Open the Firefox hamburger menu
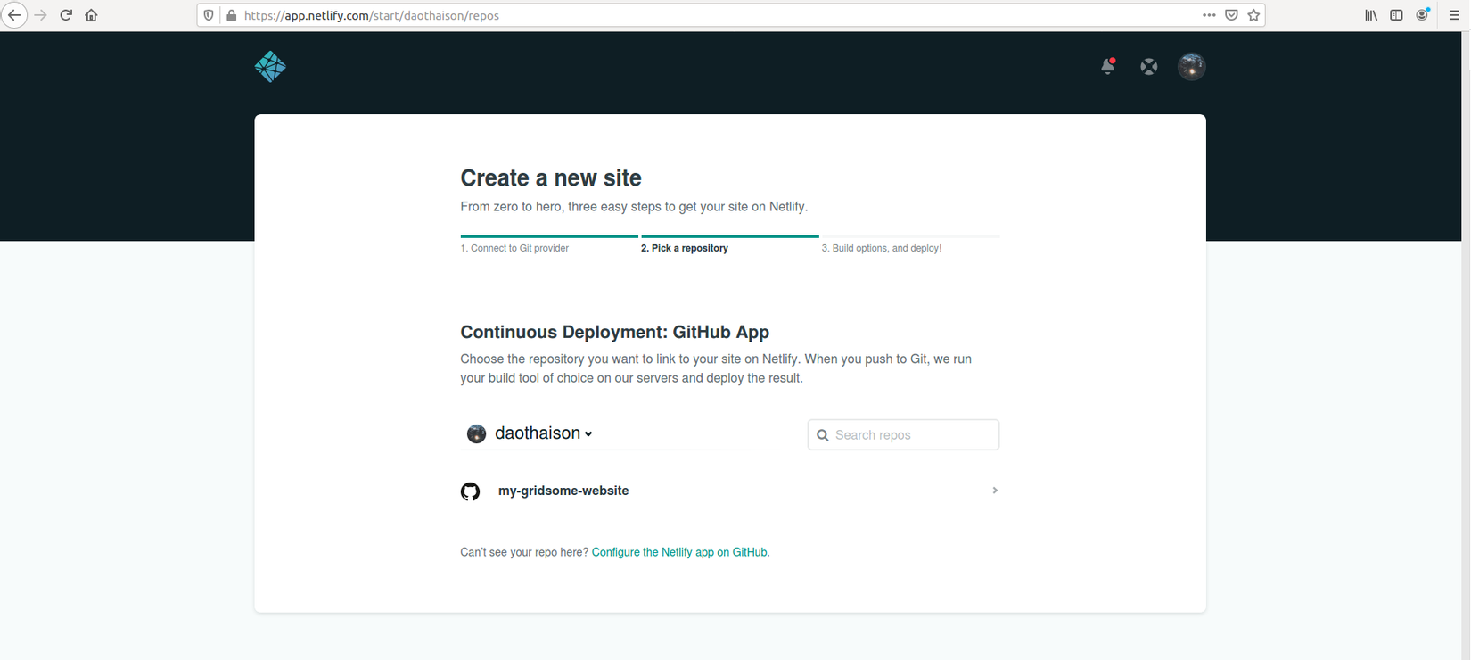1471x660 pixels. tap(1454, 15)
